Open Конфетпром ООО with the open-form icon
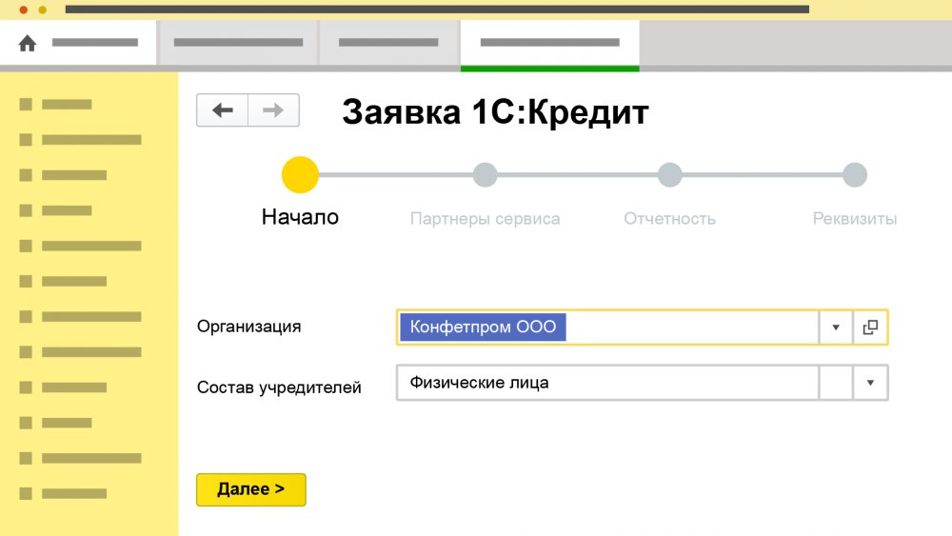Image resolution: width=952 pixels, height=536 pixels. (x=870, y=328)
